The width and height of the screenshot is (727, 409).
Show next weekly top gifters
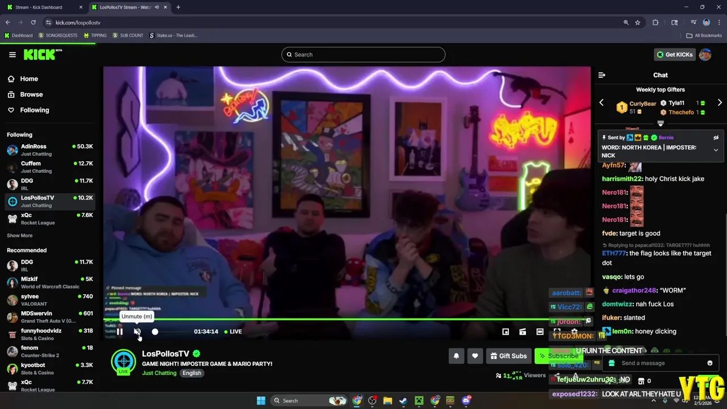pyautogui.click(x=720, y=103)
